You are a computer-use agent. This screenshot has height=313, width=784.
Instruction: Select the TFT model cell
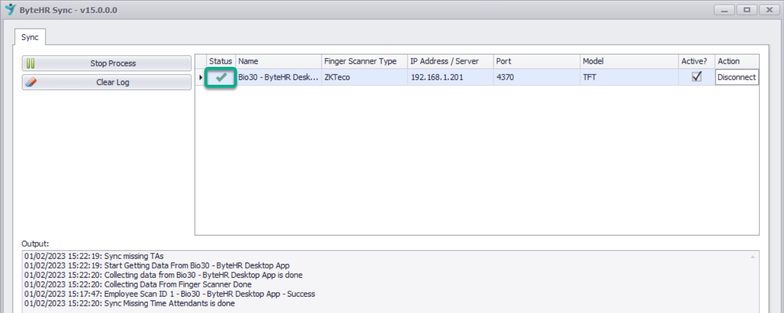(x=629, y=77)
